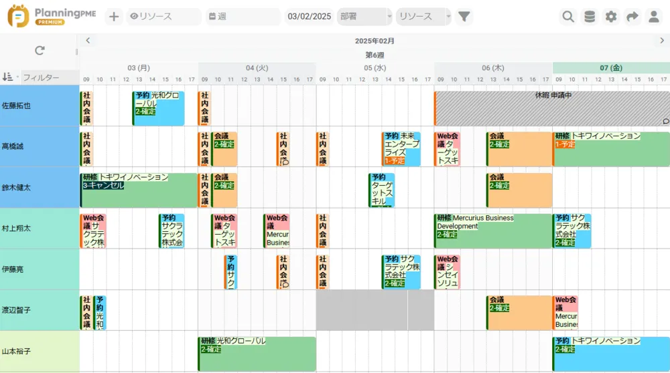Select resource 山本裕子
The image size is (670, 373).
coord(40,351)
